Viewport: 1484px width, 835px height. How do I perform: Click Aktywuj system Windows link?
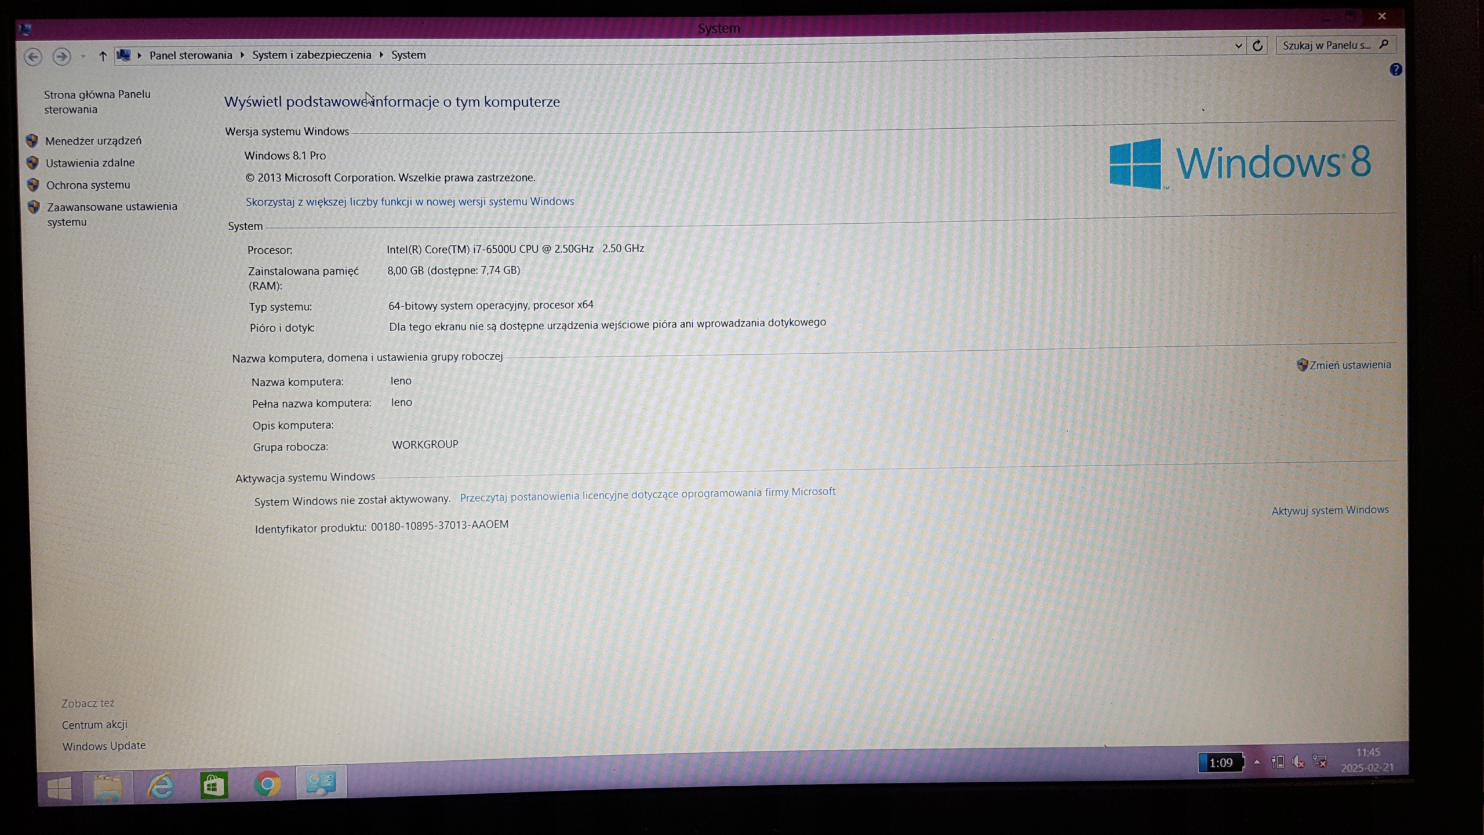(1330, 510)
